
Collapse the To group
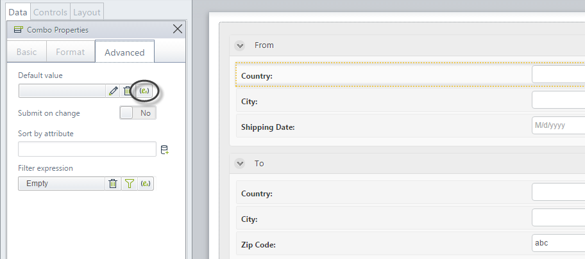[239, 164]
